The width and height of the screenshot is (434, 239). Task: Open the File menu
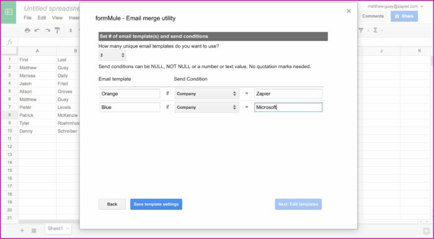click(x=27, y=18)
